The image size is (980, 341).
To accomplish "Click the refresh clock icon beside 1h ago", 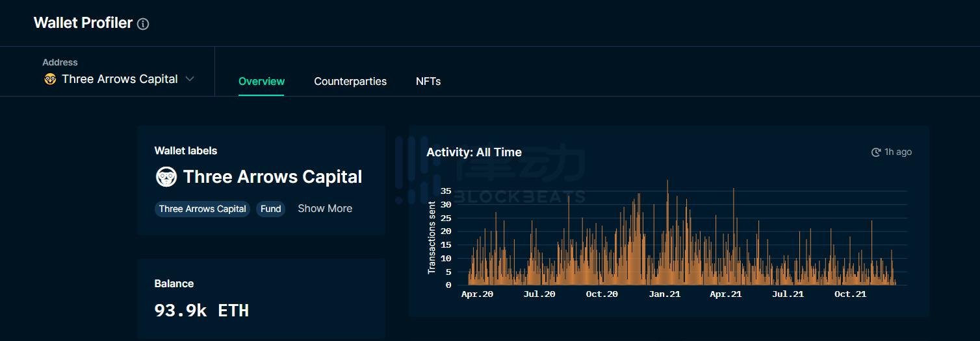I will tap(876, 152).
